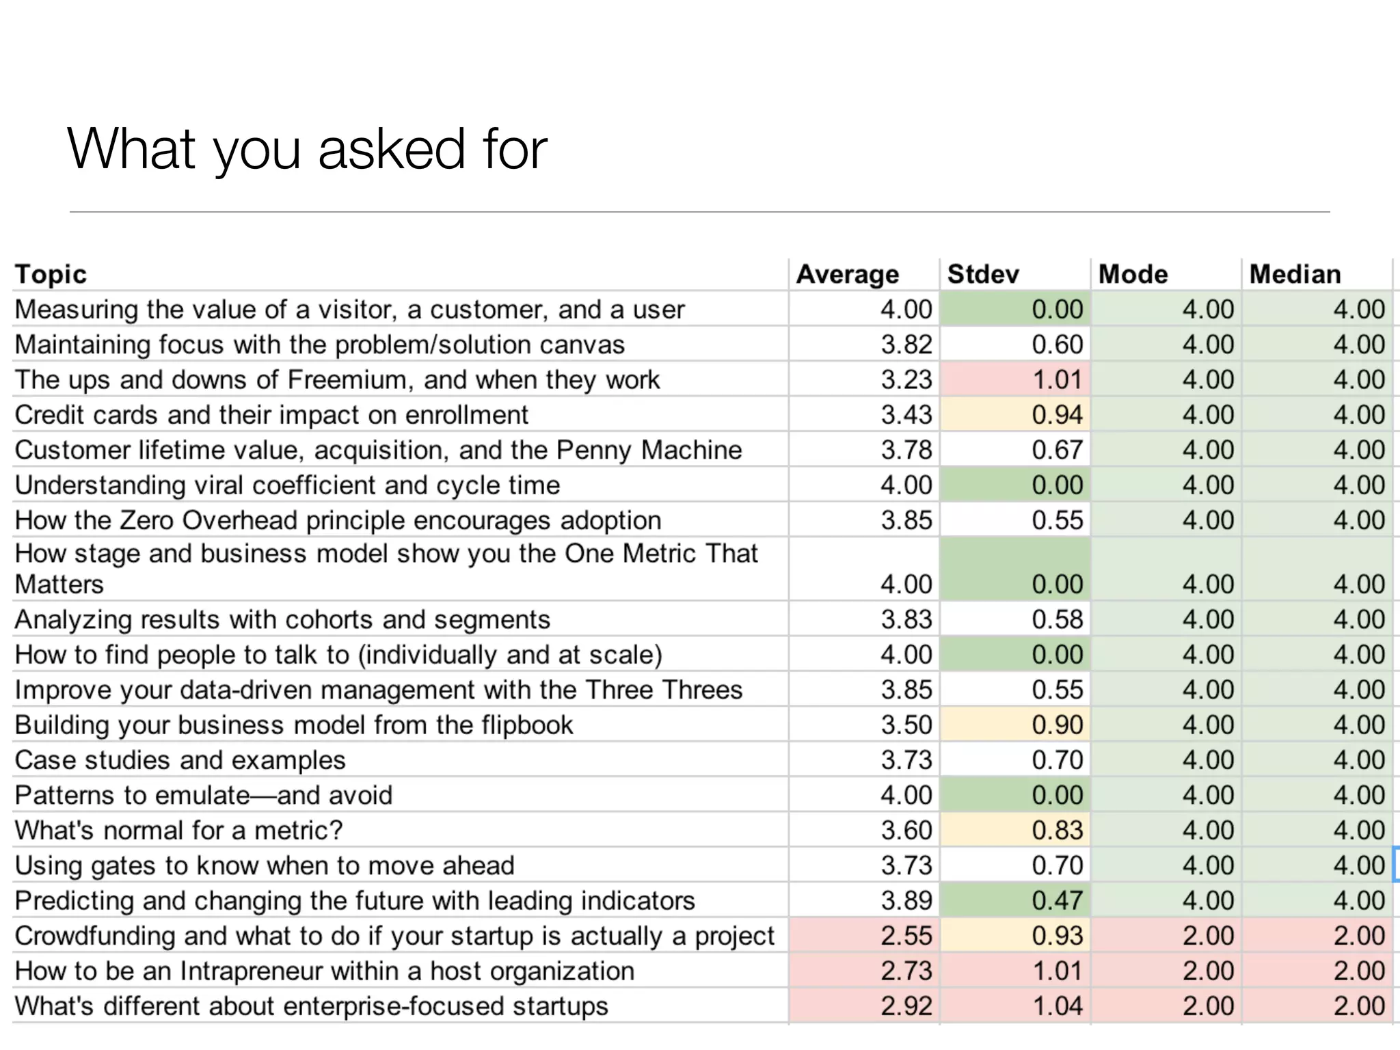
Task: Select the 0.90 Stdev for flipbook row
Action: point(1057,725)
